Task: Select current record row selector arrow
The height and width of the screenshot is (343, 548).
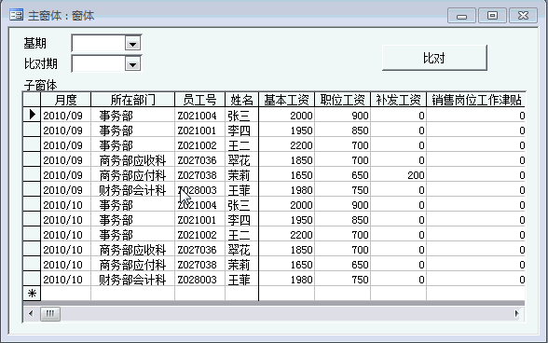Action: coord(32,115)
